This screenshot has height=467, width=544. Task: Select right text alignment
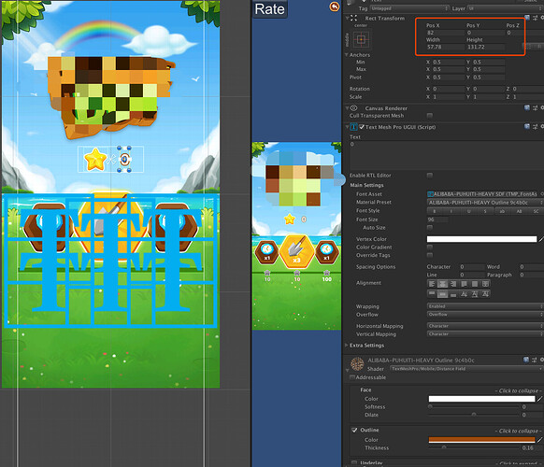click(x=453, y=284)
